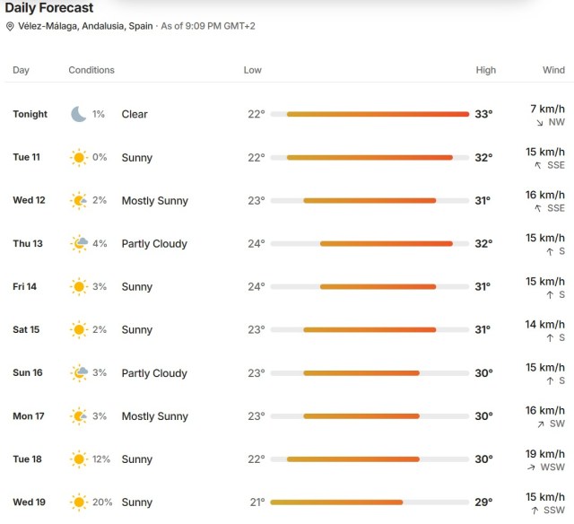Screen dimensions: 574x524
Task: Click the NW wind direction arrow for Tonight
Action: click(540, 123)
